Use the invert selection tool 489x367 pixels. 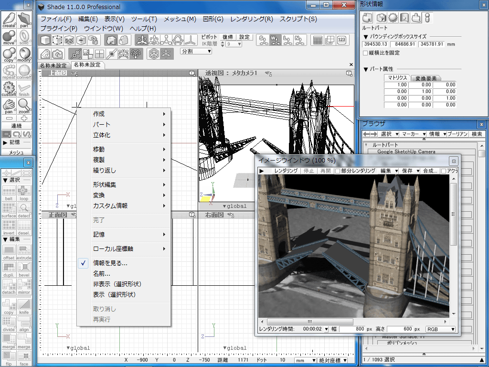tap(9, 228)
